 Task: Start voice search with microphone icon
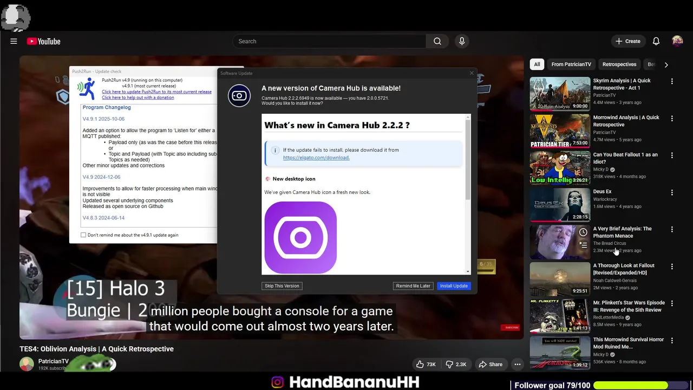tap(462, 41)
